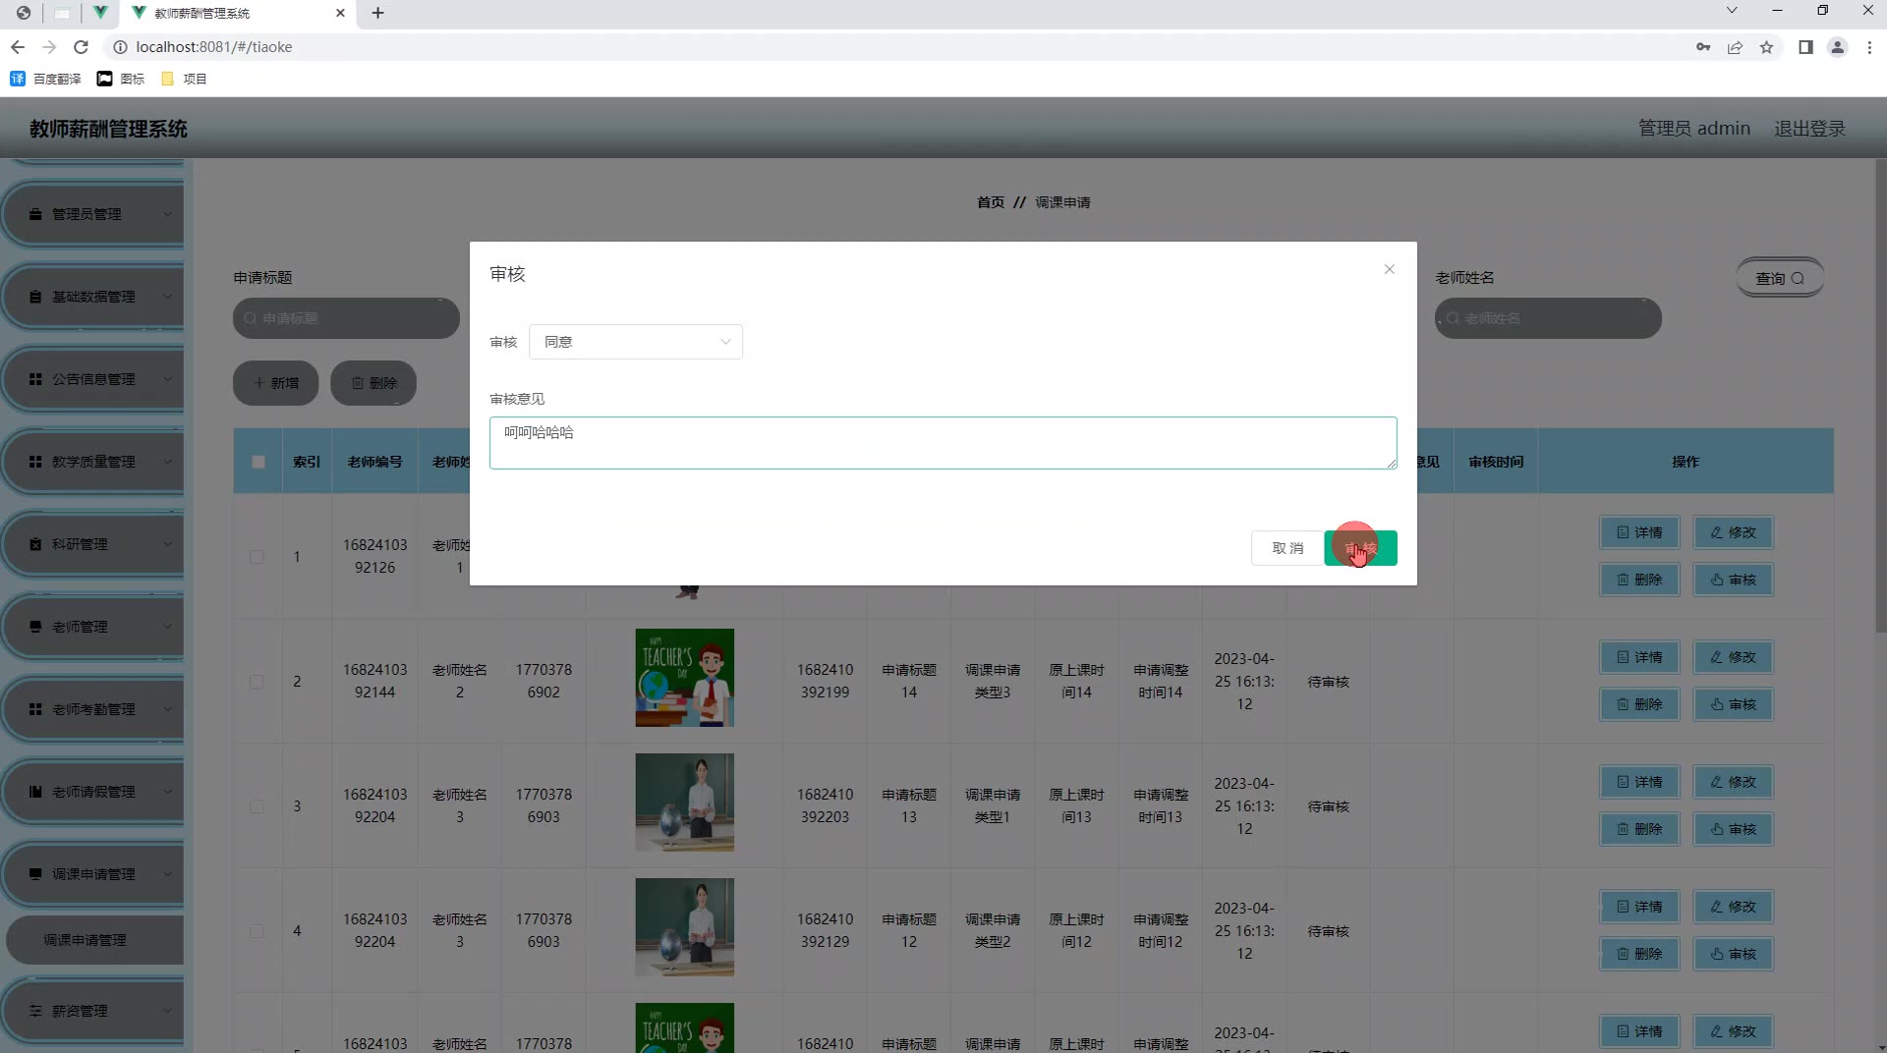This screenshot has width=1887, height=1053.
Task: Expand the 老师请假管理 sidebar menu
Action: 94,792
